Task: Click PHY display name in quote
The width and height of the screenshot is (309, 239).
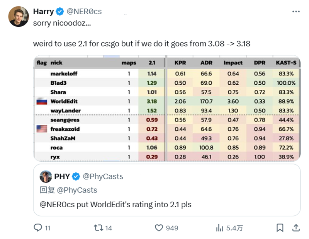Action: [x=62, y=176]
